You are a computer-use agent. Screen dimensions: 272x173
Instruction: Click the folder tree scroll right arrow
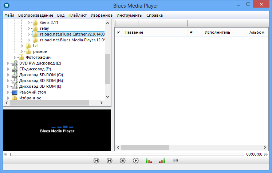[x=102, y=103]
